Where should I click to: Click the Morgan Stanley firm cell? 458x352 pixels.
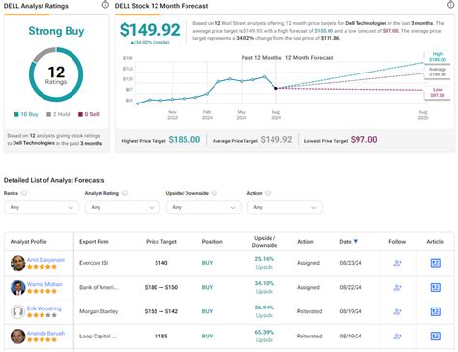(99, 311)
